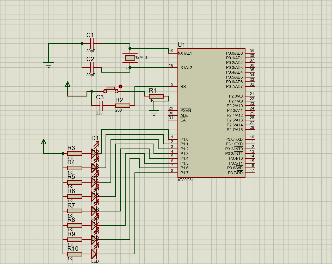
Task: Select resistor R4 symbol
Action: (75, 168)
